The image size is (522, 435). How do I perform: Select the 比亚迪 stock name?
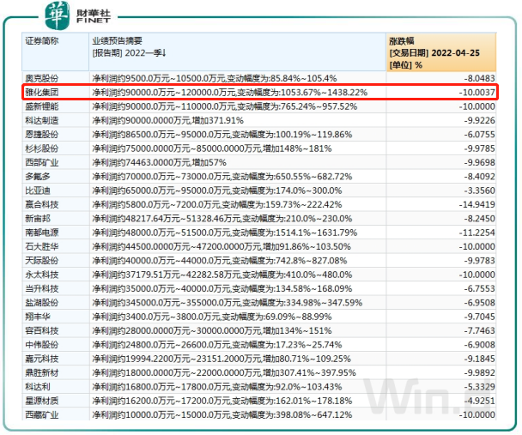38,190
